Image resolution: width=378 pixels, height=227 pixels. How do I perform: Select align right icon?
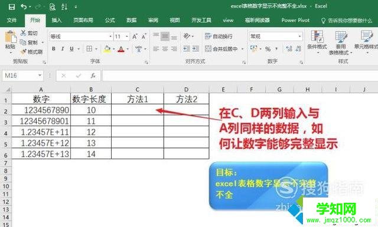pyautogui.click(x=174, y=49)
